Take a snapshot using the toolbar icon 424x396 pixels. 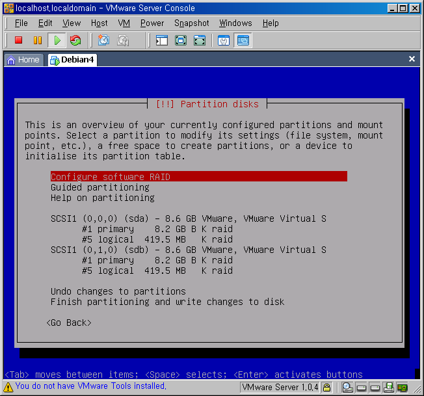click(103, 40)
